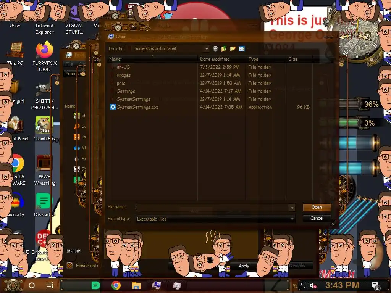Screen dimensions: 391x293
Task: Click Fewer details in Task Manager
Action: click(84, 266)
